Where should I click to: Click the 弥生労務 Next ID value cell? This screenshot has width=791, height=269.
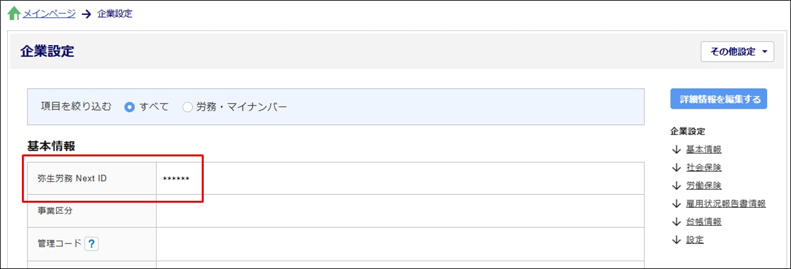(400, 178)
